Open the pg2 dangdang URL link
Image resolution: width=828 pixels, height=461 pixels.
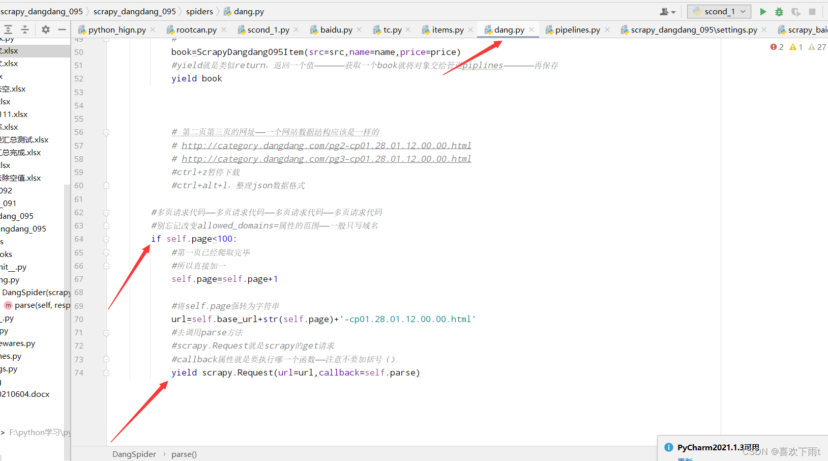(327, 146)
